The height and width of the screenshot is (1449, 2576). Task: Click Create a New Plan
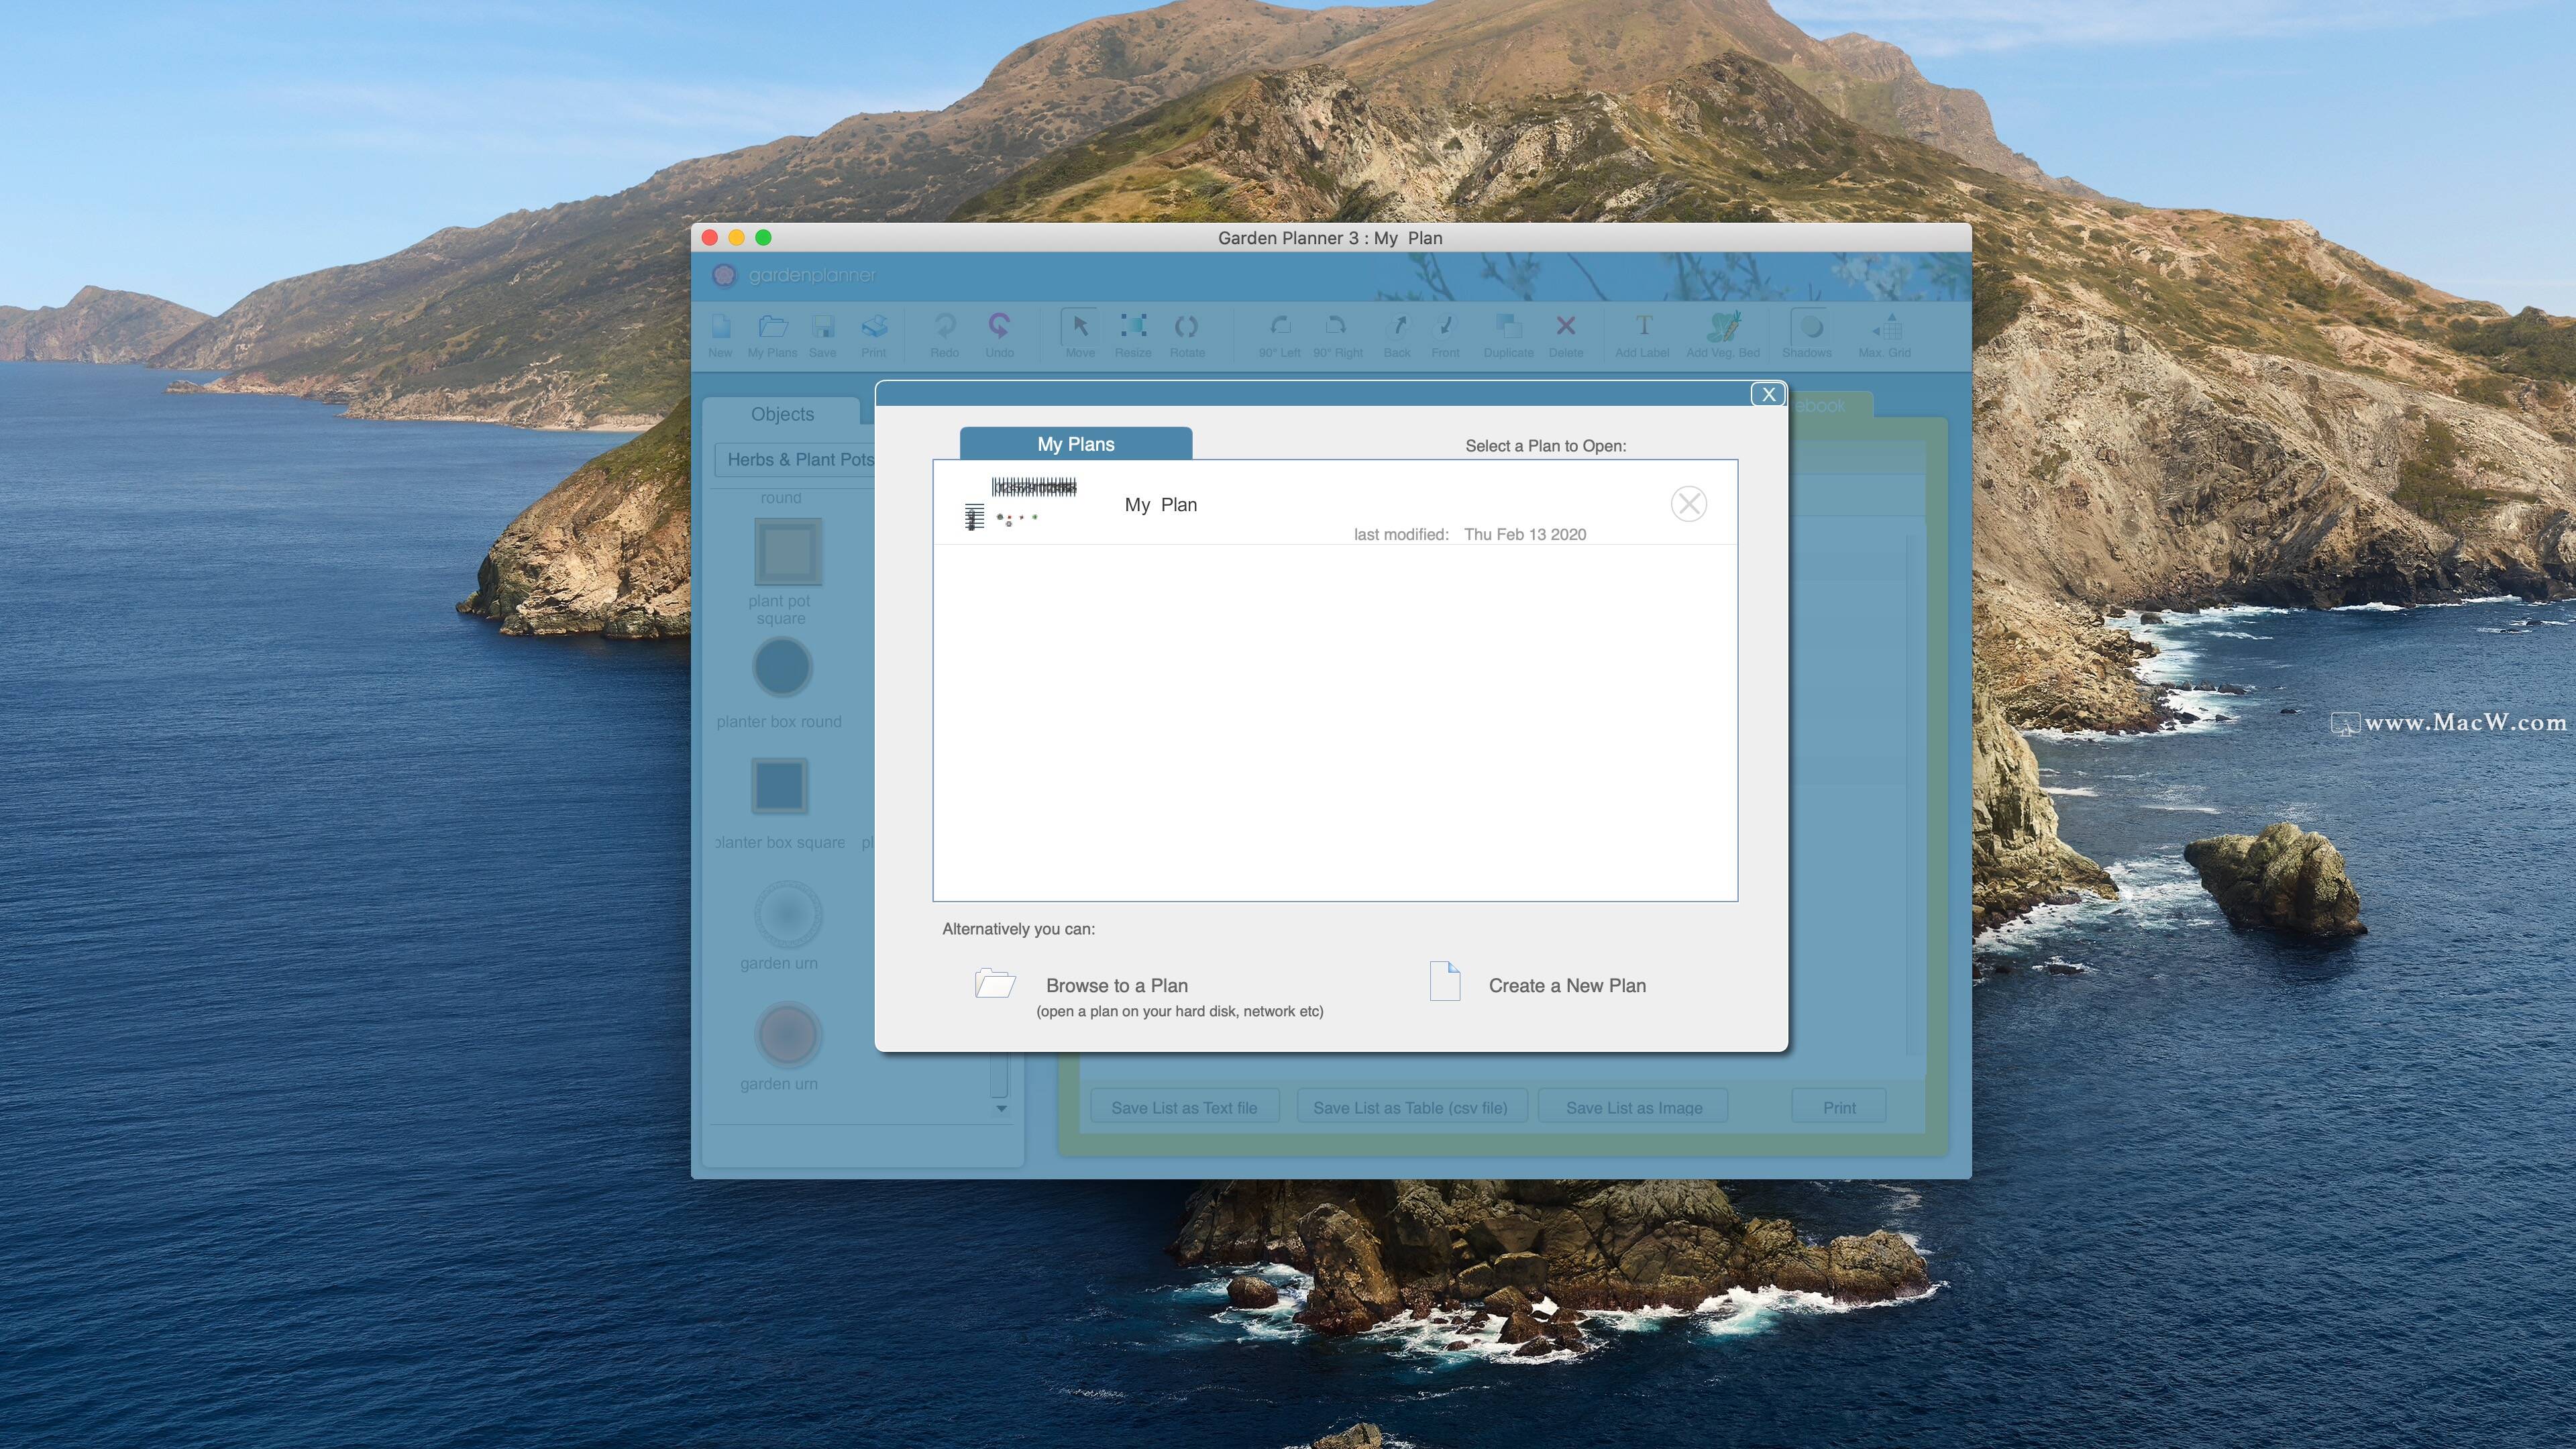click(1566, 985)
